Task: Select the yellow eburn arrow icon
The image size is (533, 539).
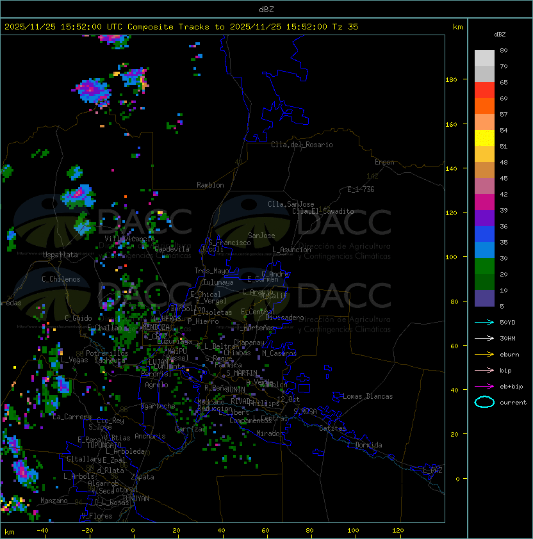Action: 484,355
